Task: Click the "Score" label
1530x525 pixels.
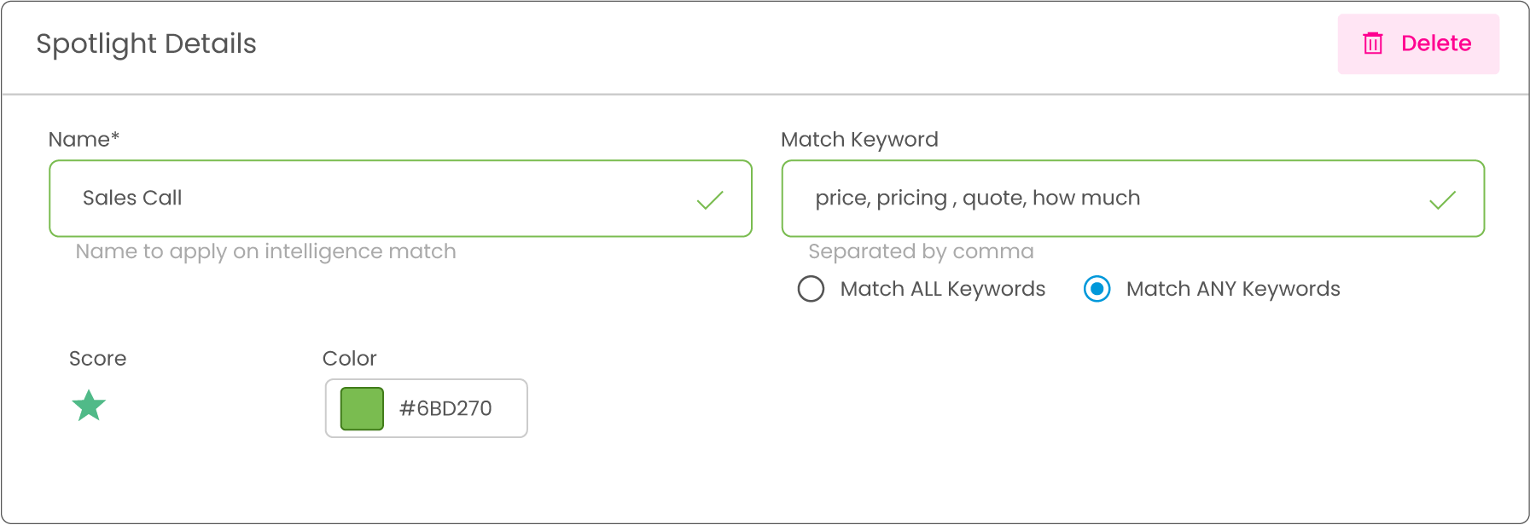Action: point(97,358)
